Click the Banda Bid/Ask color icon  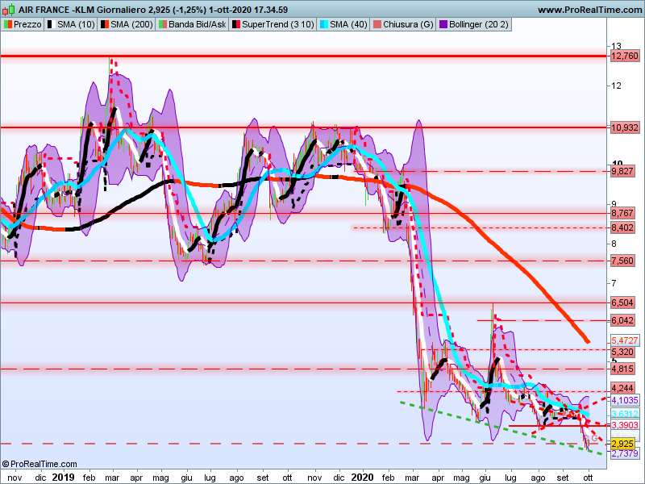pyautogui.click(x=163, y=24)
